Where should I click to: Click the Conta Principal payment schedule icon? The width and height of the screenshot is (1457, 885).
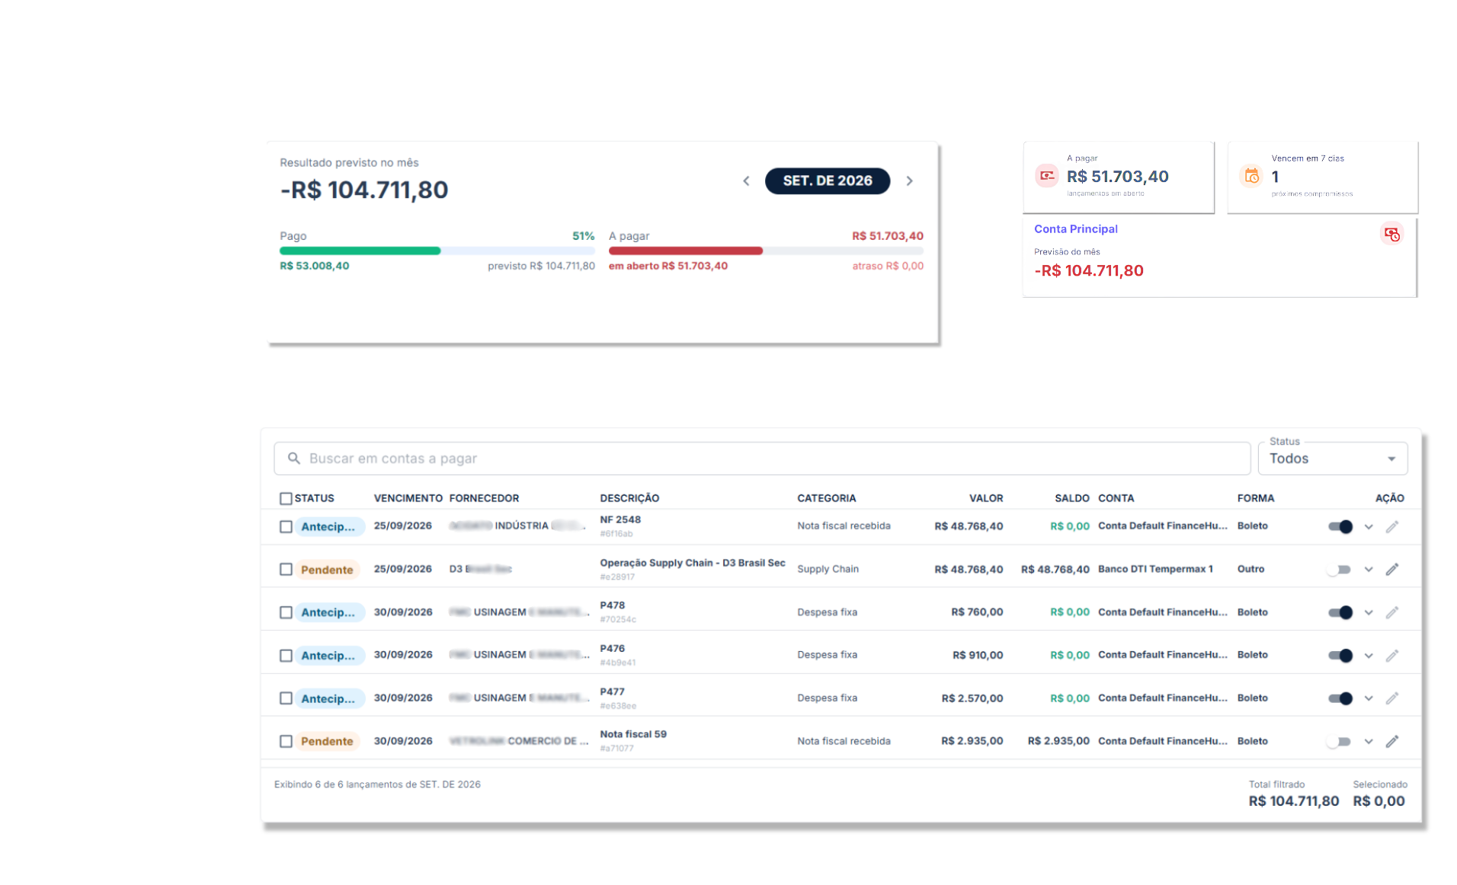coord(1391,234)
